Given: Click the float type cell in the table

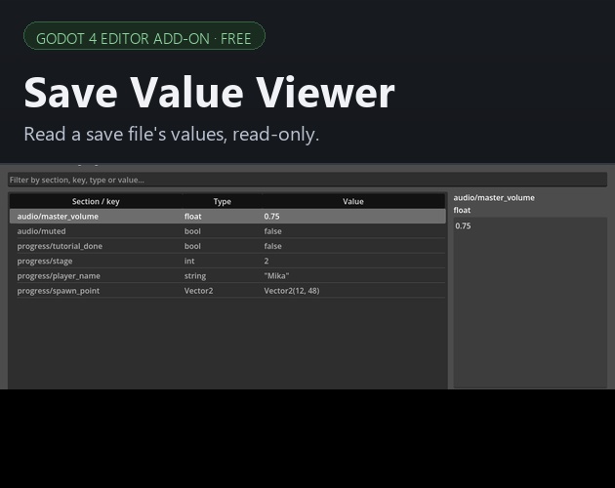Looking at the screenshot, I should (192, 216).
